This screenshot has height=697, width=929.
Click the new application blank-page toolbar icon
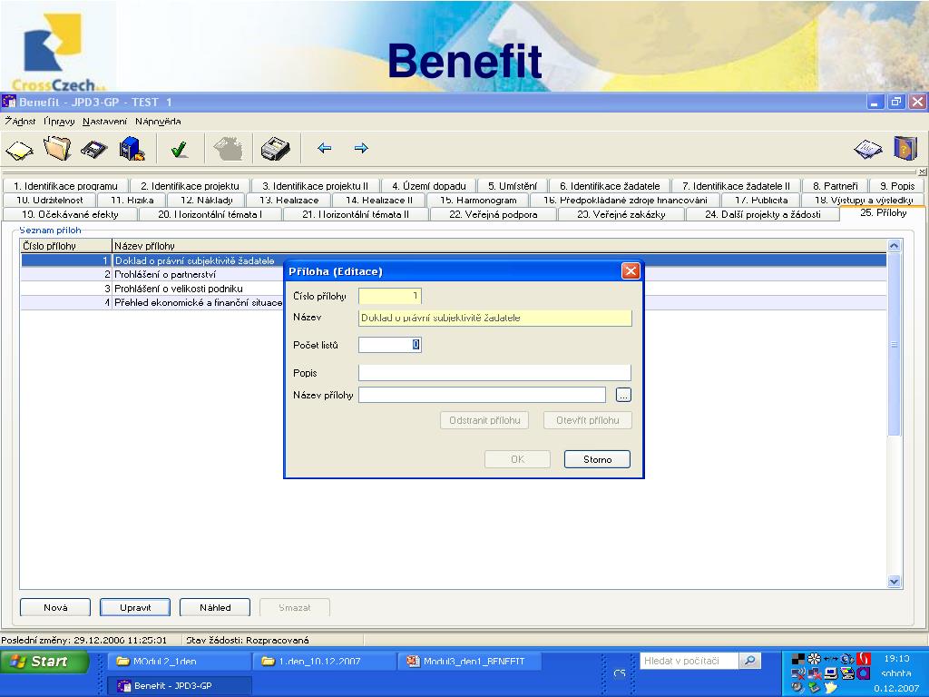(x=20, y=149)
